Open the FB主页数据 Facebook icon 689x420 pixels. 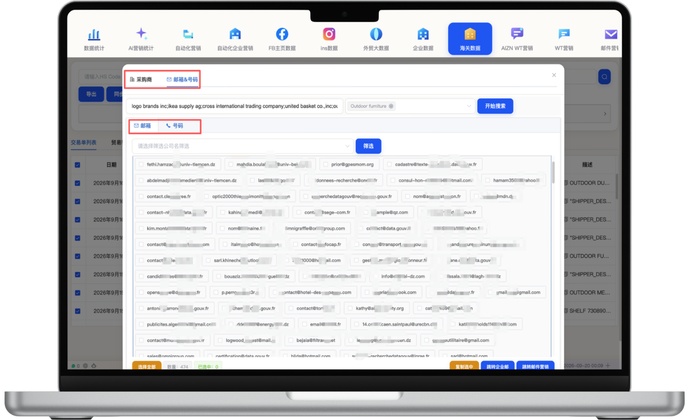click(x=282, y=34)
